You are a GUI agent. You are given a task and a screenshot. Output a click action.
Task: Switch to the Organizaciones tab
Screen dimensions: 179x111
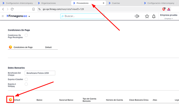tap(47, 3)
